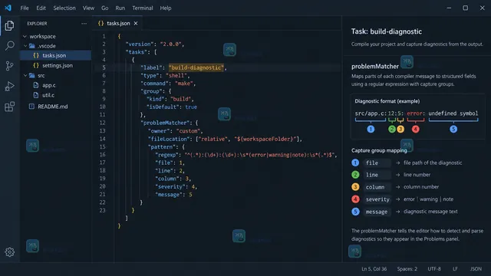Click orange circle 3 beside column mapping
Viewport: 491px width, 276px height.
(355, 187)
